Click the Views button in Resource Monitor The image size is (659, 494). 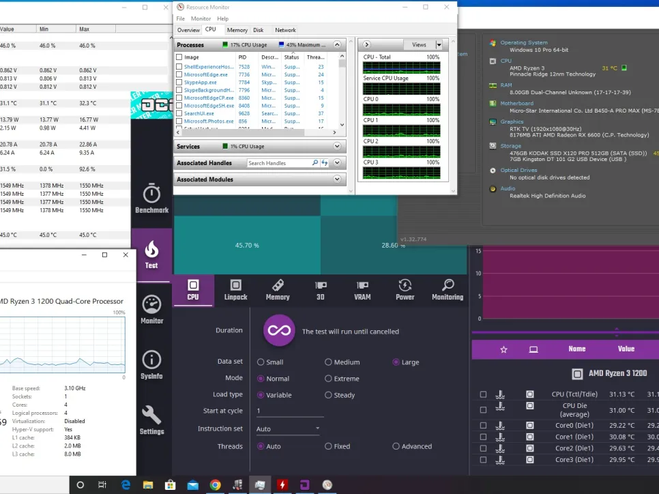(x=419, y=44)
